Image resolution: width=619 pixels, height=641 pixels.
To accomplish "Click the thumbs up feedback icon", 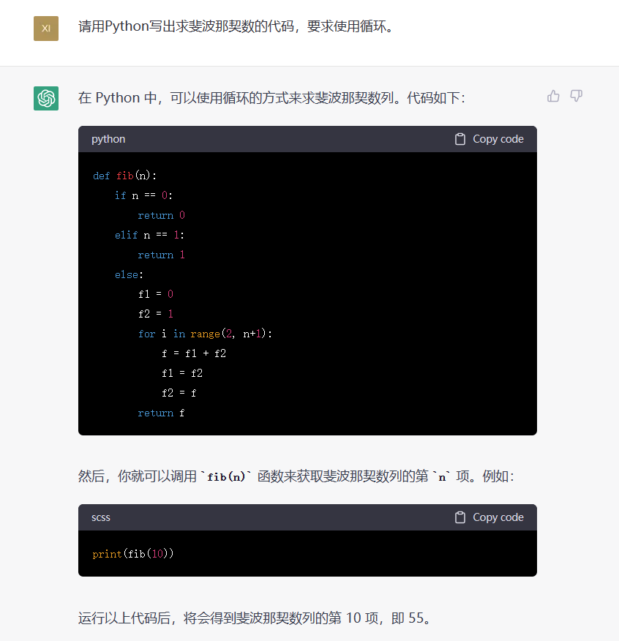I will click(553, 96).
